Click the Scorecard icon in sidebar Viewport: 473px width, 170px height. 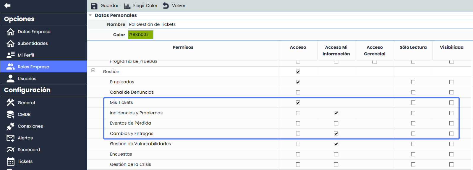[x=11, y=150]
